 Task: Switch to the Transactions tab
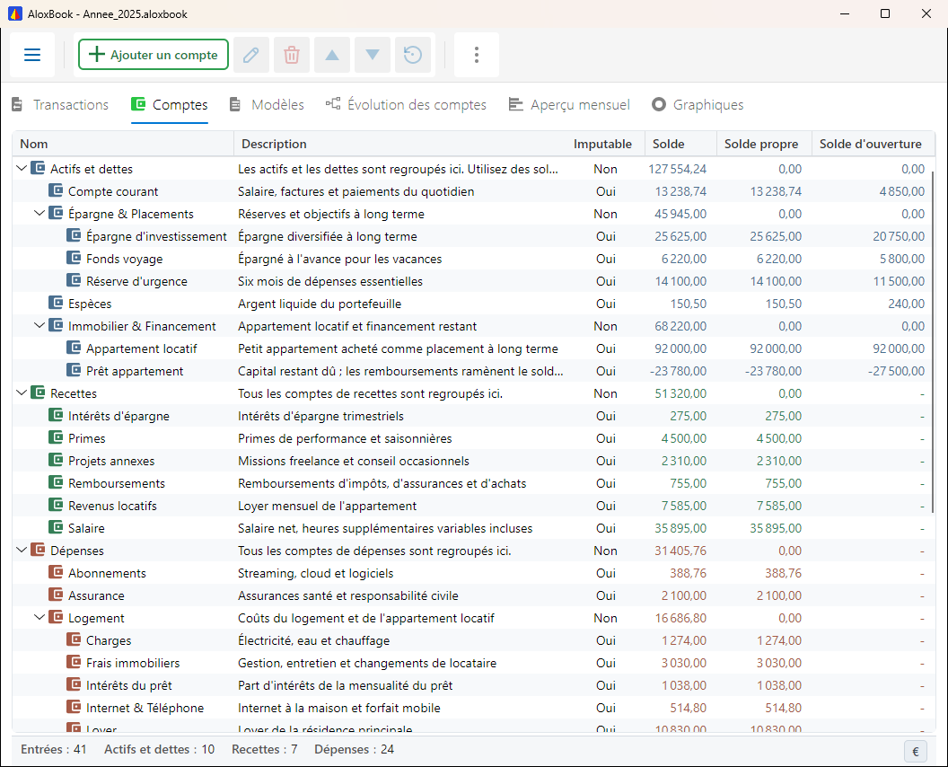(60, 105)
